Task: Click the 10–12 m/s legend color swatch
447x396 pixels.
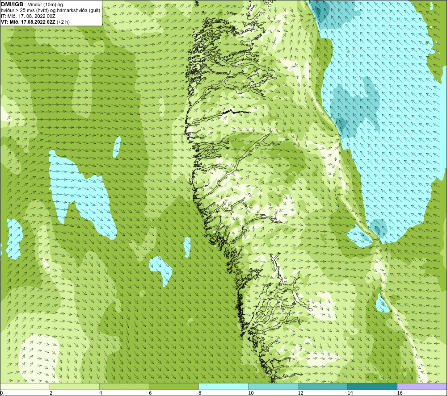Action: coord(273,386)
